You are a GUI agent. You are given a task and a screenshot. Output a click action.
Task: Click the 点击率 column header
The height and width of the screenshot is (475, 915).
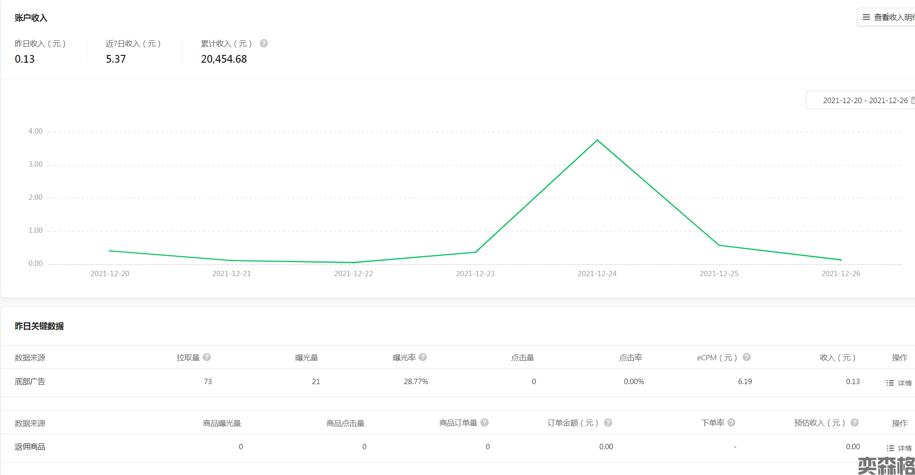click(630, 358)
